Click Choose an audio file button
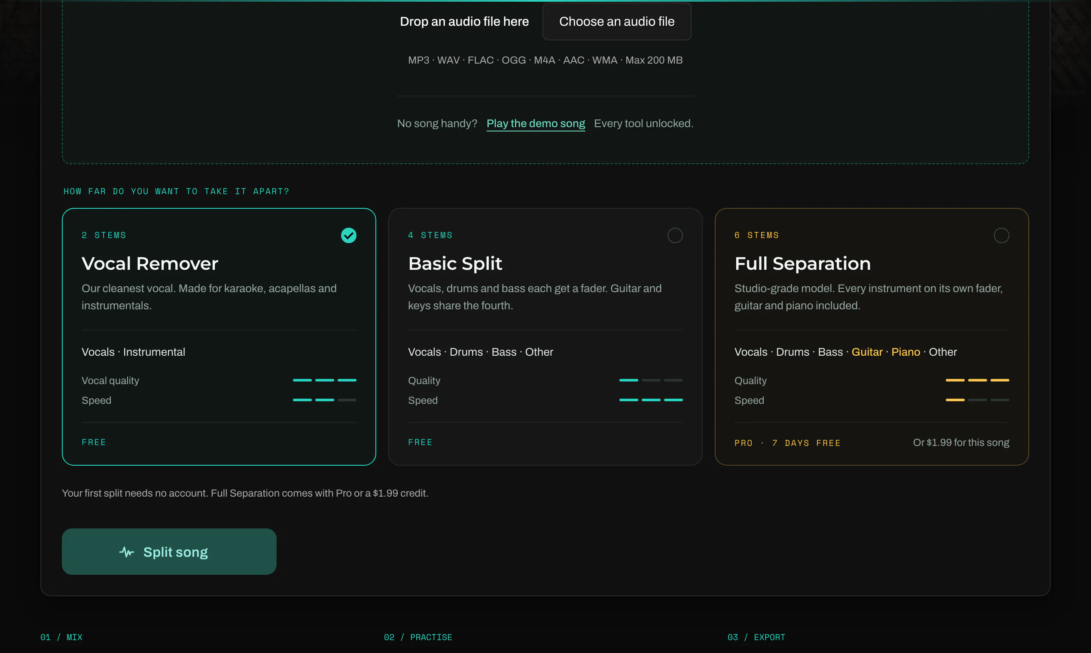Image resolution: width=1091 pixels, height=653 pixels. click(617, 21)
